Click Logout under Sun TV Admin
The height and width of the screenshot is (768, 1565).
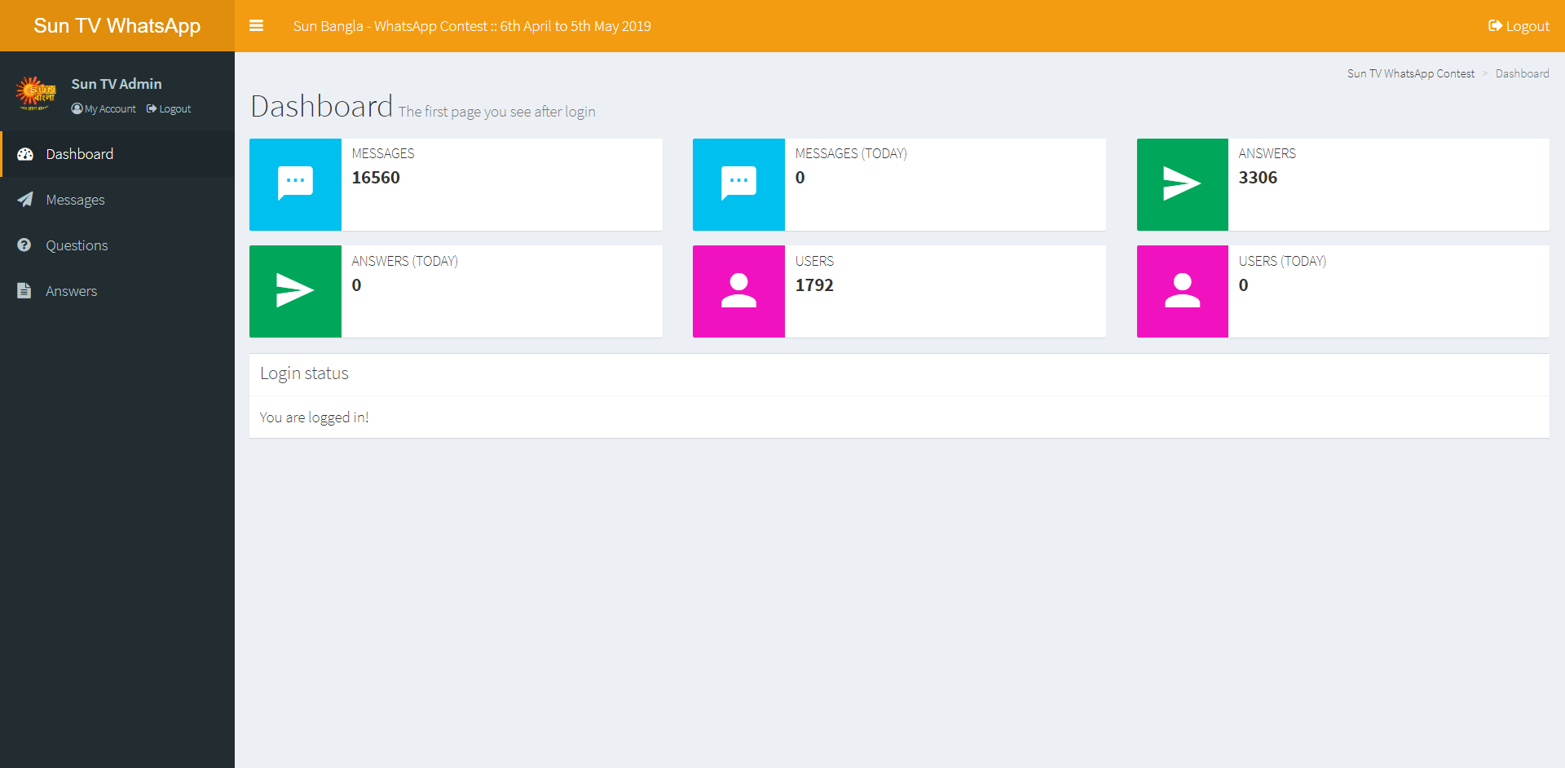[x=170, y=109]
